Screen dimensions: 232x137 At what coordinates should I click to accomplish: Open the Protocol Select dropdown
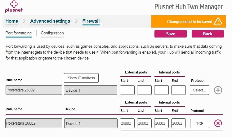[199, 90]
